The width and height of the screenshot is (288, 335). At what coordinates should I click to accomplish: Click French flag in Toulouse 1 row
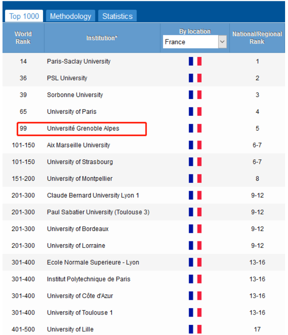195,312
